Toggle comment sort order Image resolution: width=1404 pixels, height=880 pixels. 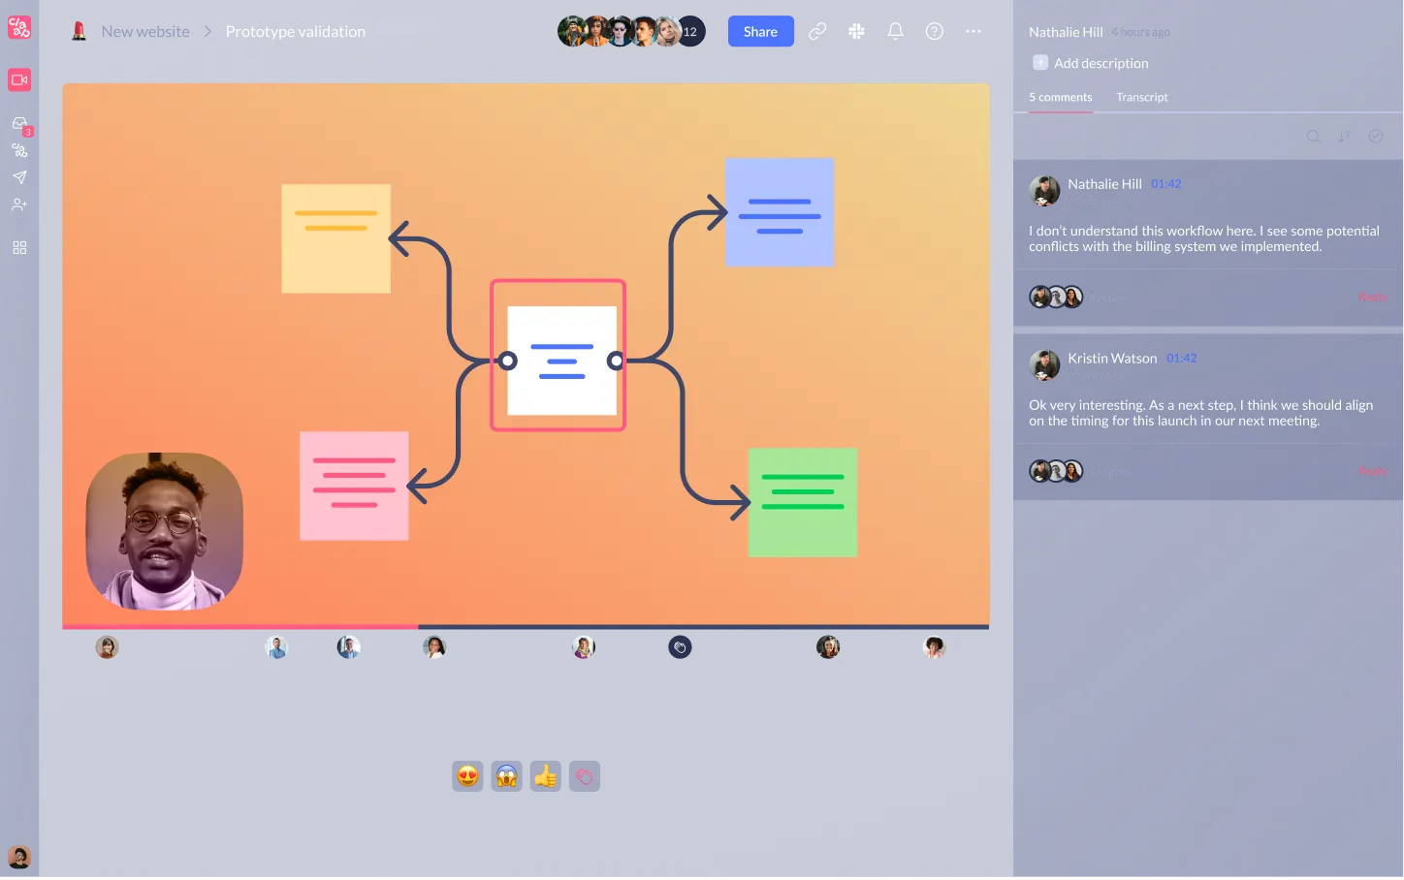(x=1344, y=136)
